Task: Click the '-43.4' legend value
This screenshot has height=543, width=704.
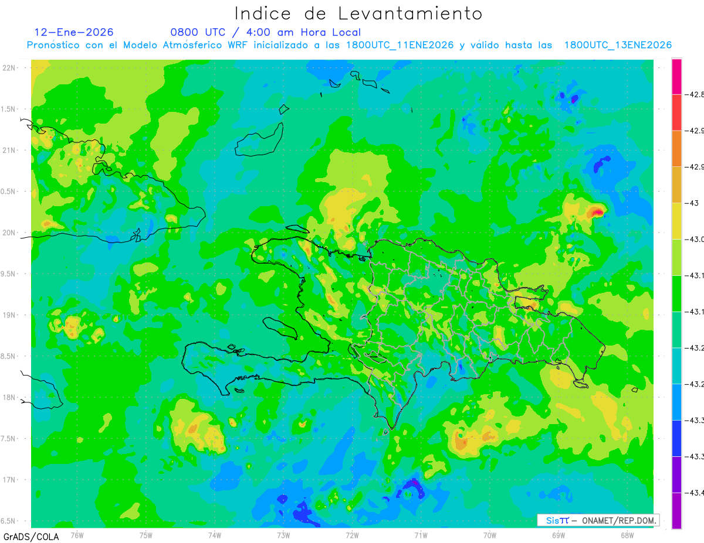Action: pyautogui.click(x=695, y=493)
